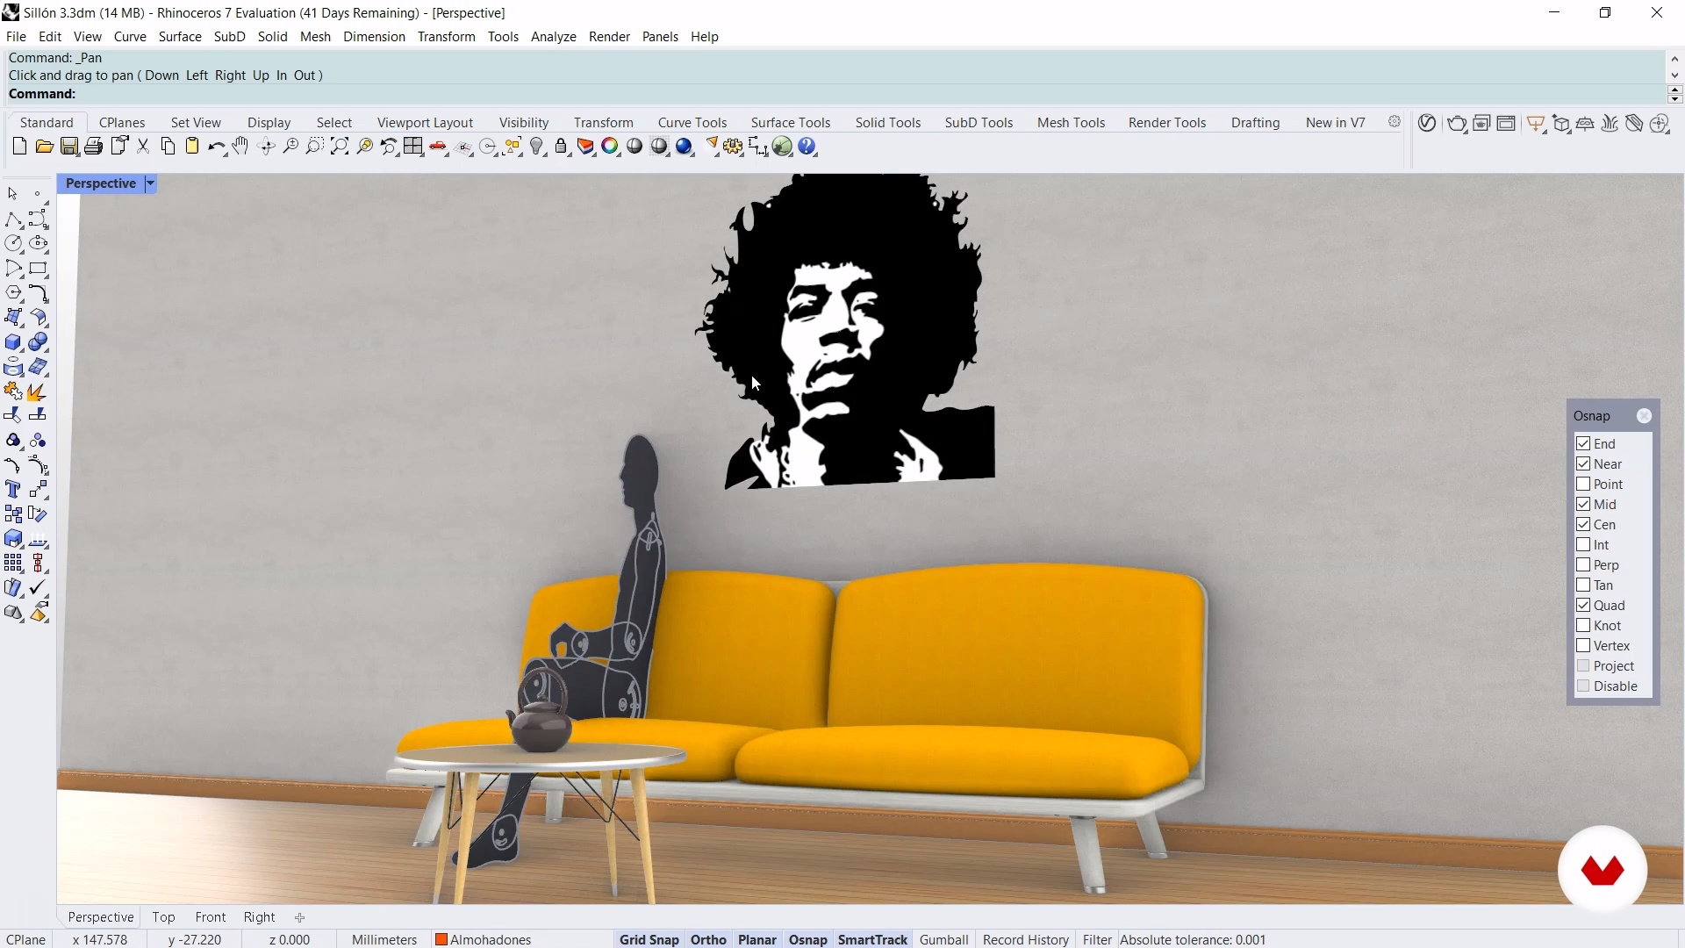Save the model with the floppy icon

(x=68, y=147)
